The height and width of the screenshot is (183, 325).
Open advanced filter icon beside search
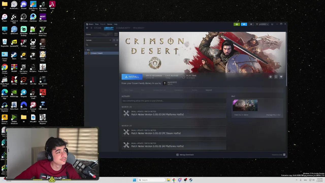(x=116, y=45)
